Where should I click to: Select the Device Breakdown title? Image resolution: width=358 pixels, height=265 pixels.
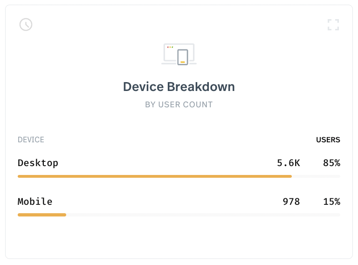[179, 87]
